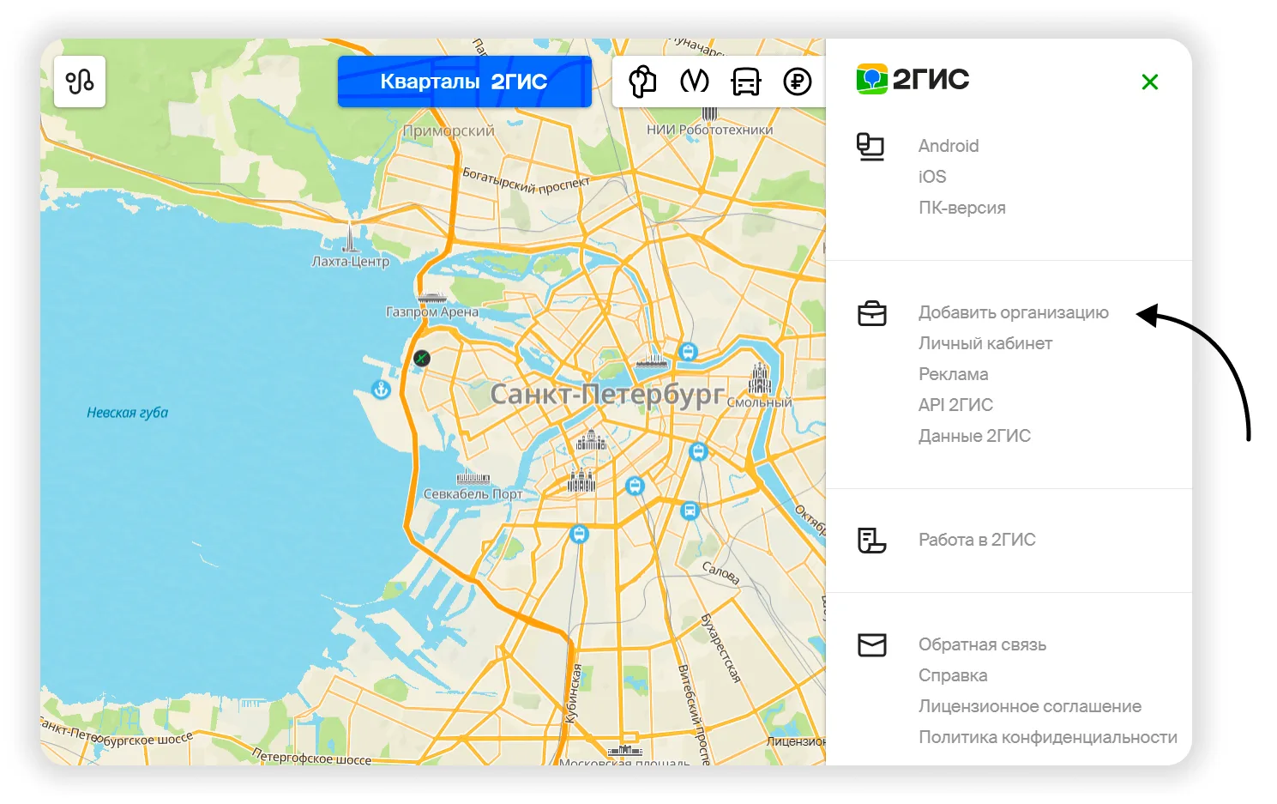The height and width of the screenshot is (804, 1277).
Task: Click the cruiser ship landmark icon above Санкт-Петербург label
Action: point(652,360)
